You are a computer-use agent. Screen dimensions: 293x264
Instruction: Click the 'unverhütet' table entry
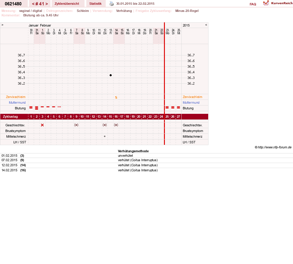tap(125, 156)
